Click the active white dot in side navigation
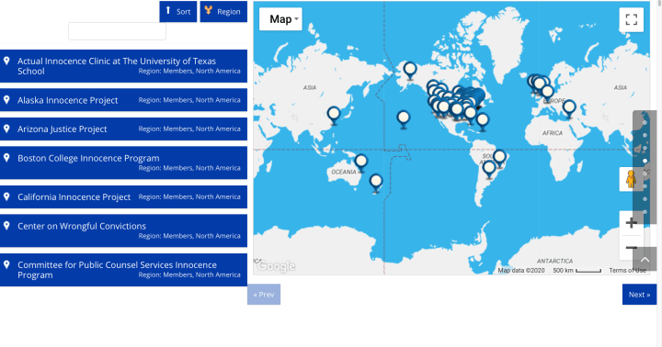The height and width of the screenshot is (347, 662). (645, 161)
